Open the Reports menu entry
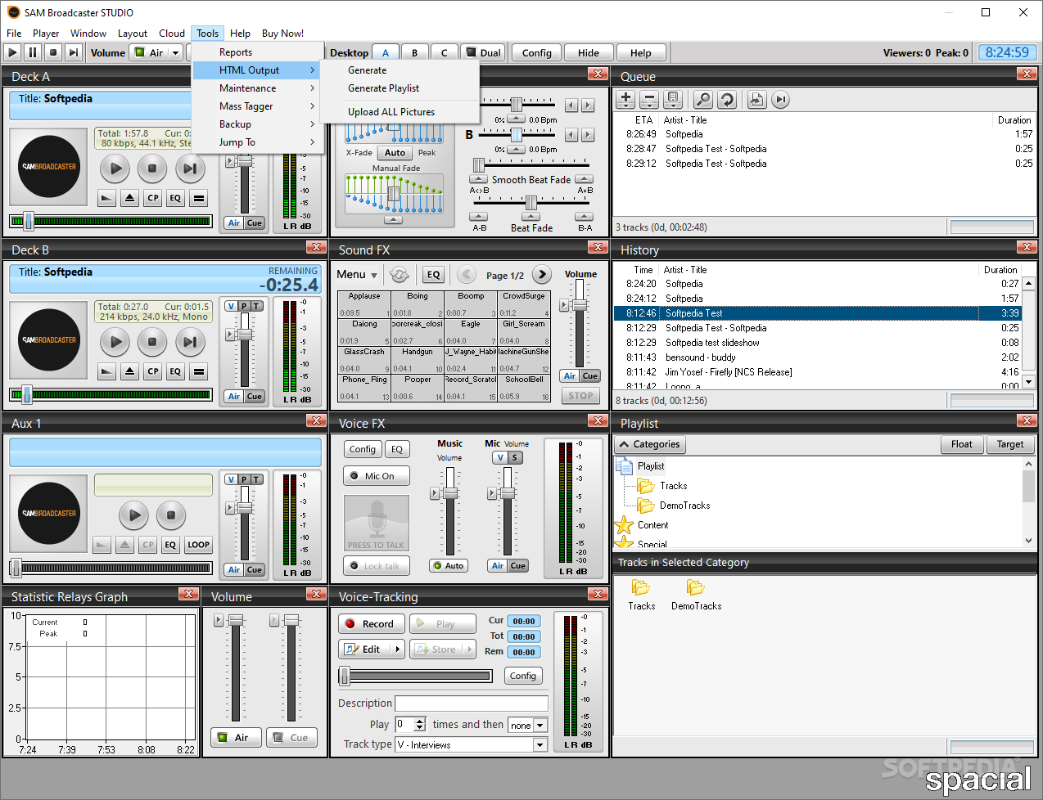Screen dimensions: 1043x800 257,52
